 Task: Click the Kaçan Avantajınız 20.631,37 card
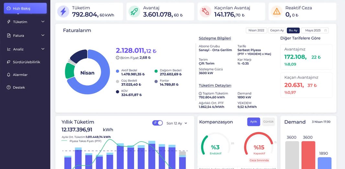click(306, 85)
